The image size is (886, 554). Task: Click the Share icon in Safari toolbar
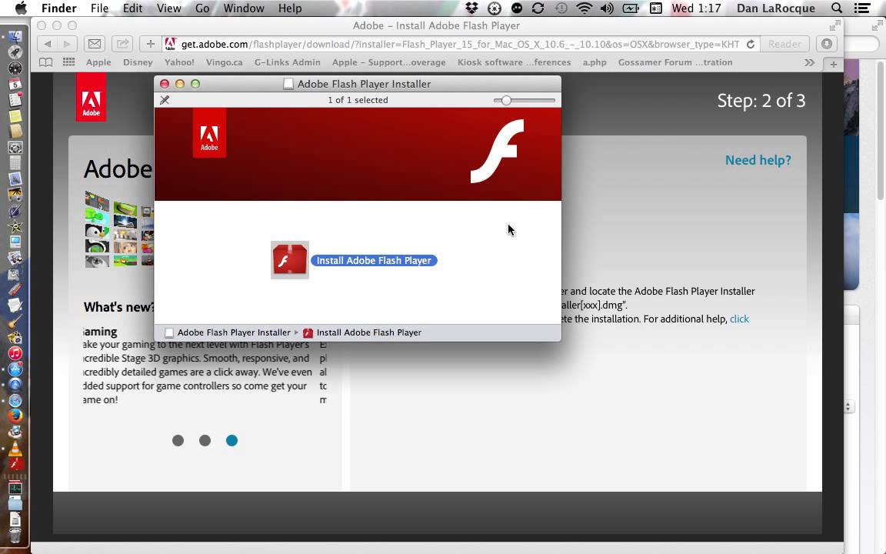coord(122,44)
